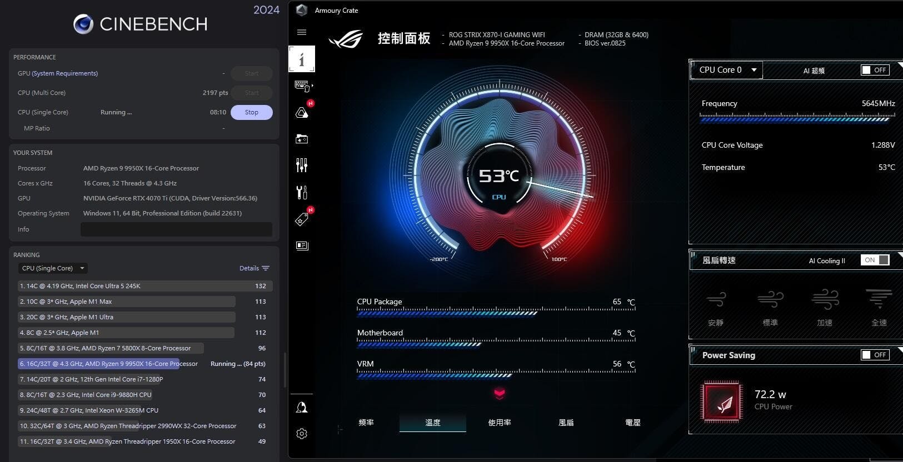Open the CPU (Single Core) ranking dropdown

53,268
